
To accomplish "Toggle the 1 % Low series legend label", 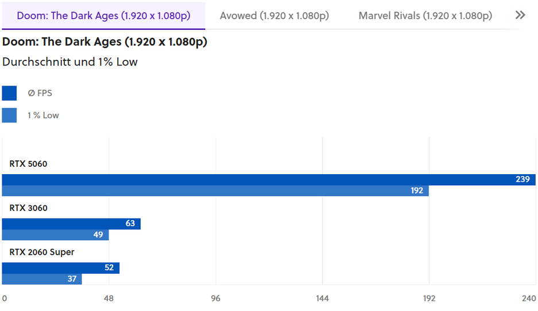I will point(43,116).
